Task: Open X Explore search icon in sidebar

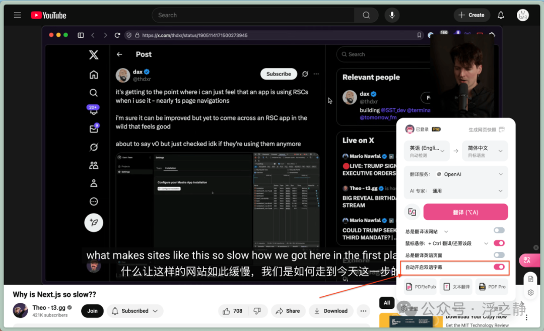Action: 93,93
